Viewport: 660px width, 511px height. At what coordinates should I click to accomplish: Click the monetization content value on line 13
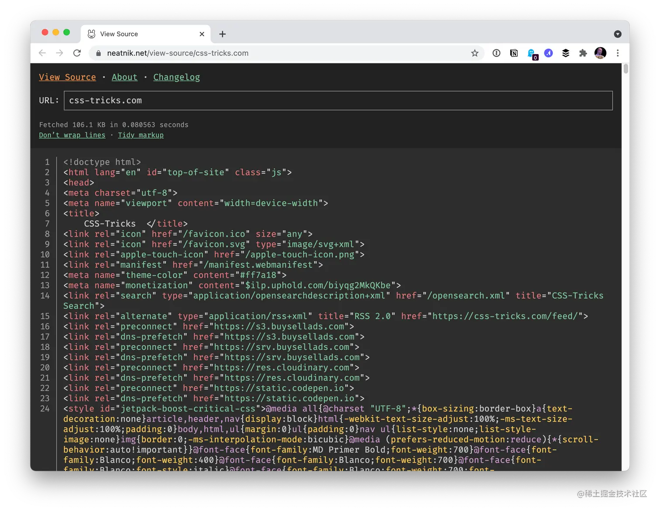(x=318, y=286)
